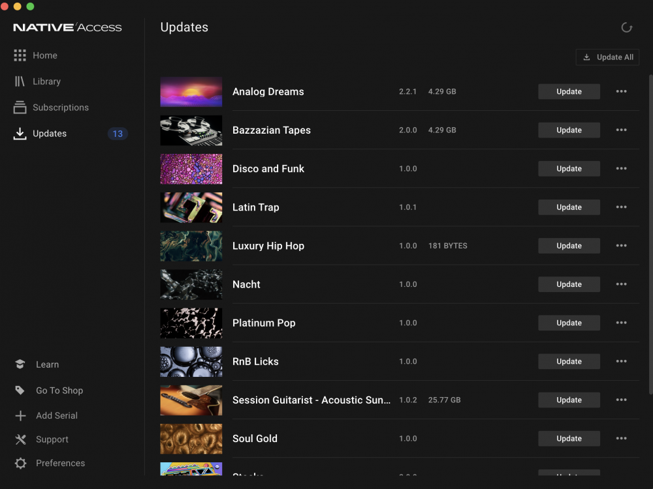Click the Disco and Funk thumbnail

click(191, 169)
